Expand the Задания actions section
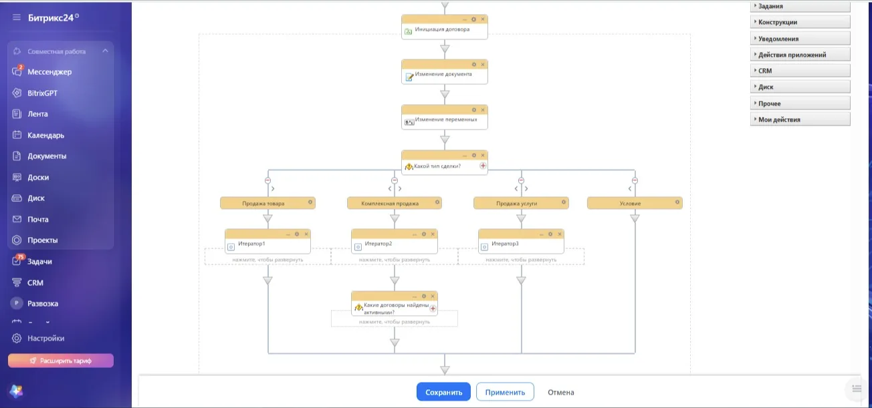Viewport: 872px width, 408px height. pyautogui.click(x=800, y=6)
